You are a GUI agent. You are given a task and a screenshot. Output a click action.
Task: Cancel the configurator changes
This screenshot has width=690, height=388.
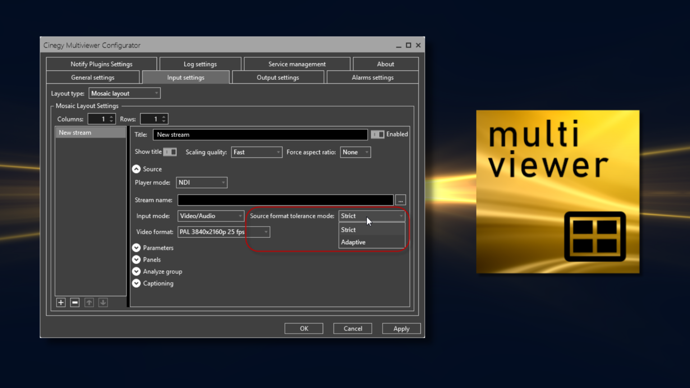(x=352, y=328)
